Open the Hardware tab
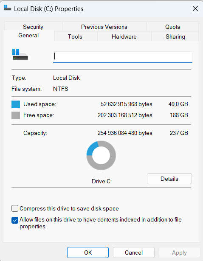The height and width of the screenshot is (261, 203). click(124, 36)
